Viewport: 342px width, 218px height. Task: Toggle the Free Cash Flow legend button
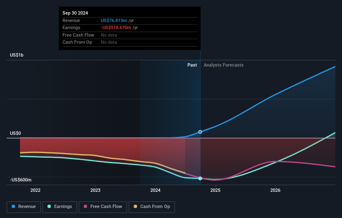103,207
